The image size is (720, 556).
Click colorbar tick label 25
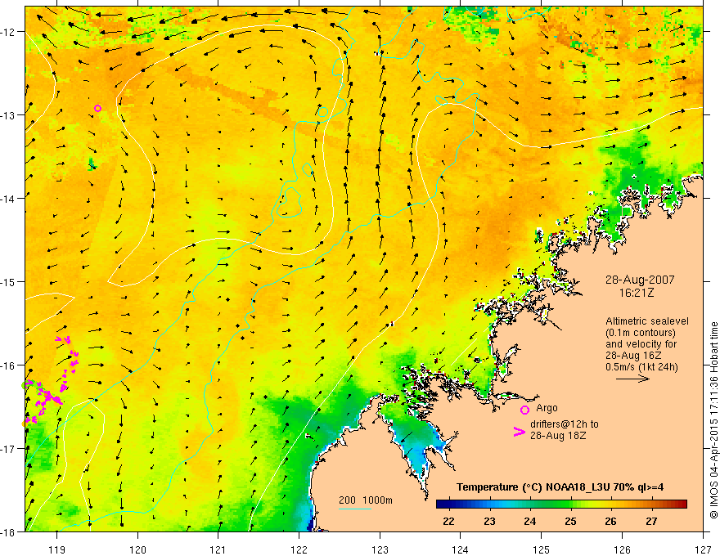tap(570, 522)
